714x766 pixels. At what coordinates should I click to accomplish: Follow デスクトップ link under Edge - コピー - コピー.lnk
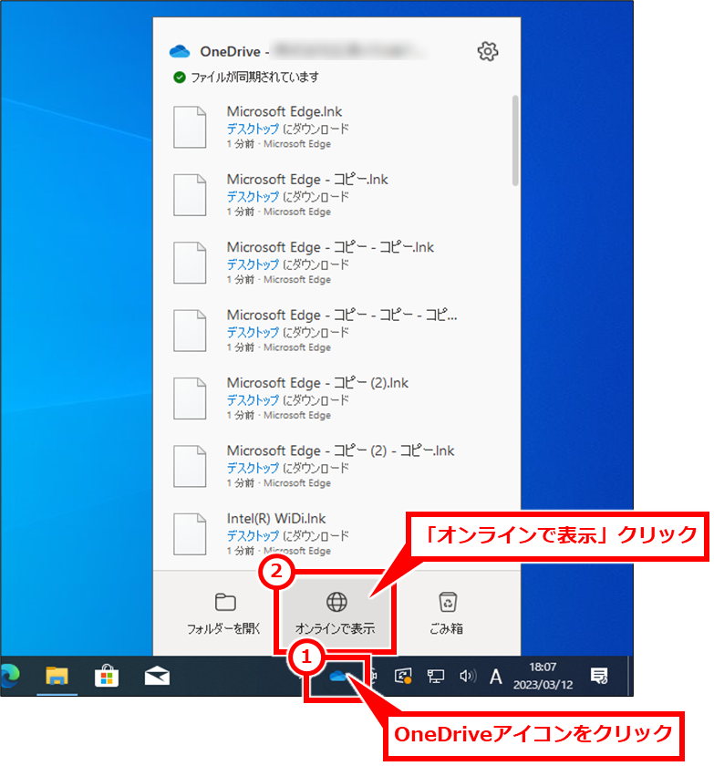pos(253,264)
